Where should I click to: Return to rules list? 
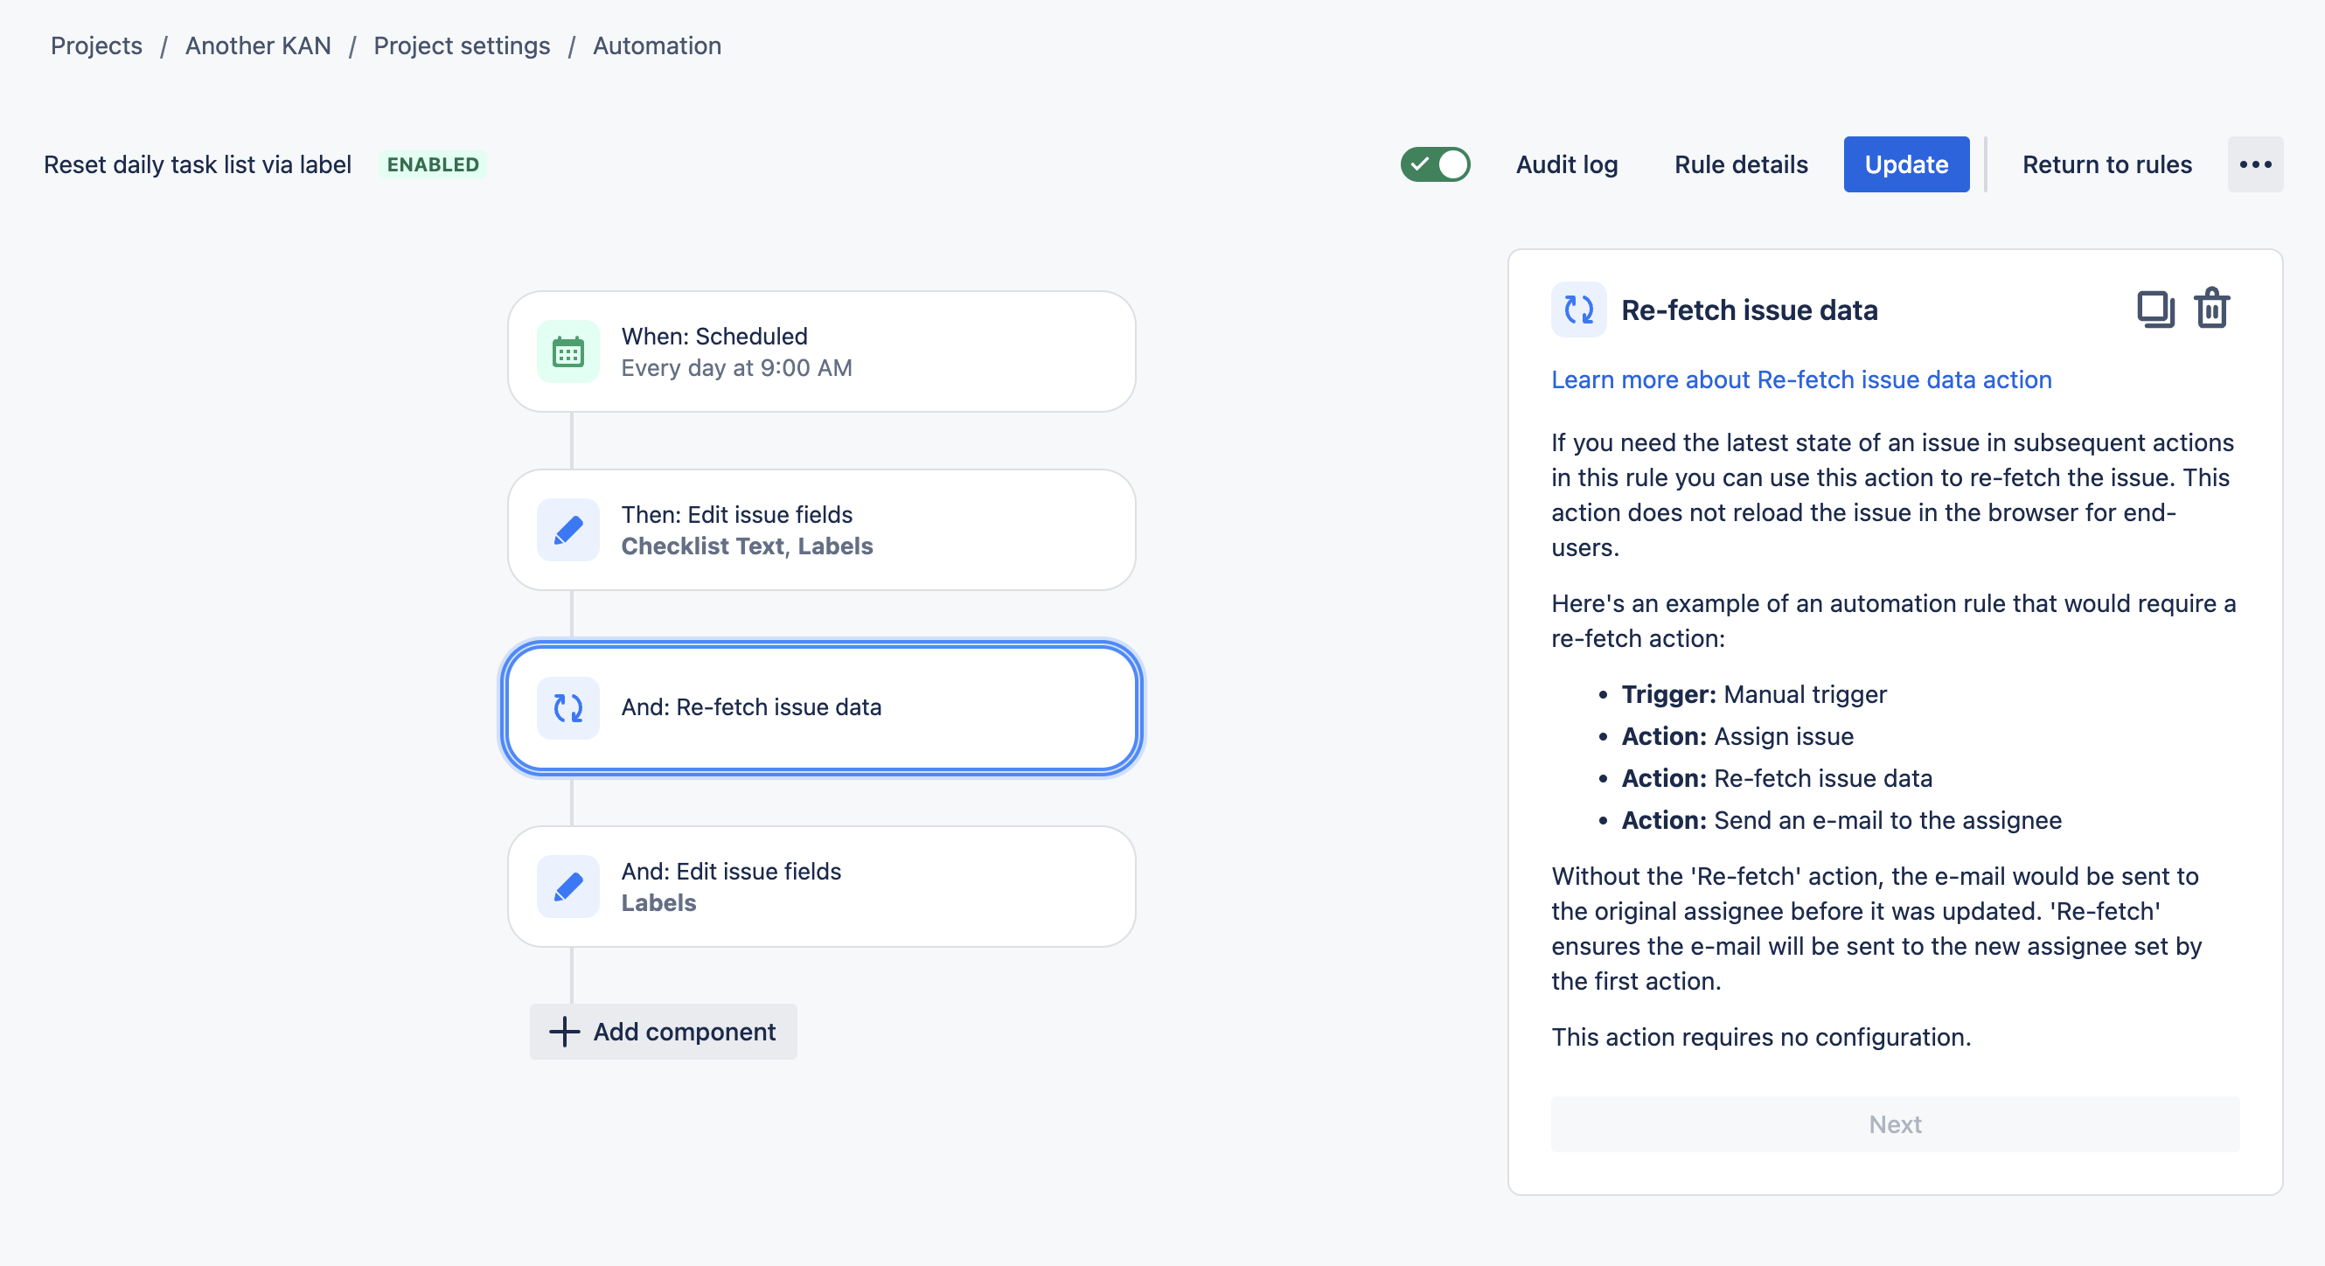pos(2106,164)
